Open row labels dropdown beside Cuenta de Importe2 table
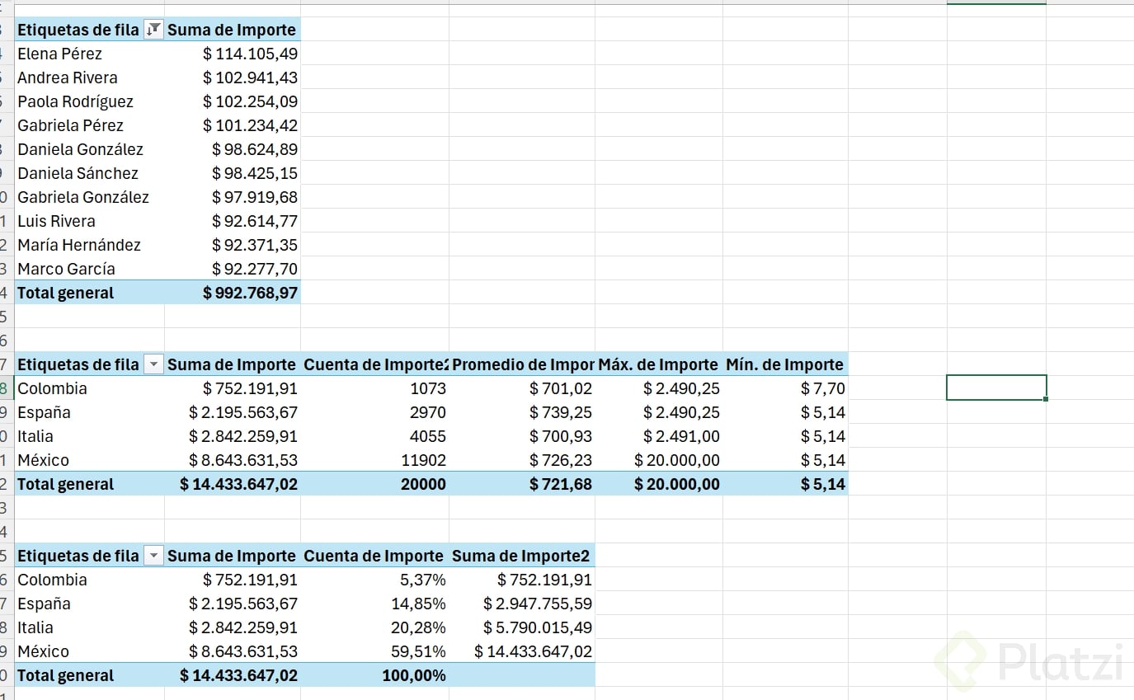1134x700 pixels. pos(153,364)
